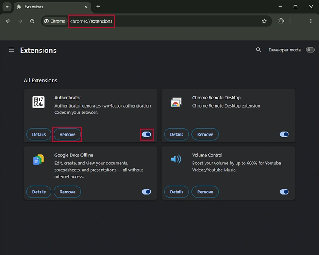
Task: Open the Extensions hamburger main menu
Action: [x=11, y=50]
